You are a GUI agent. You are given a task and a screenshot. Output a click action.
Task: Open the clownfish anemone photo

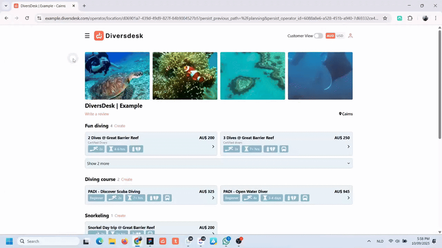185,76
